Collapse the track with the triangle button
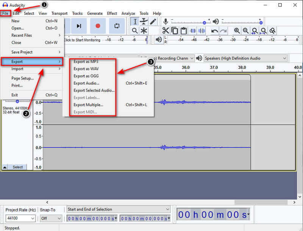 click(5, 167)
